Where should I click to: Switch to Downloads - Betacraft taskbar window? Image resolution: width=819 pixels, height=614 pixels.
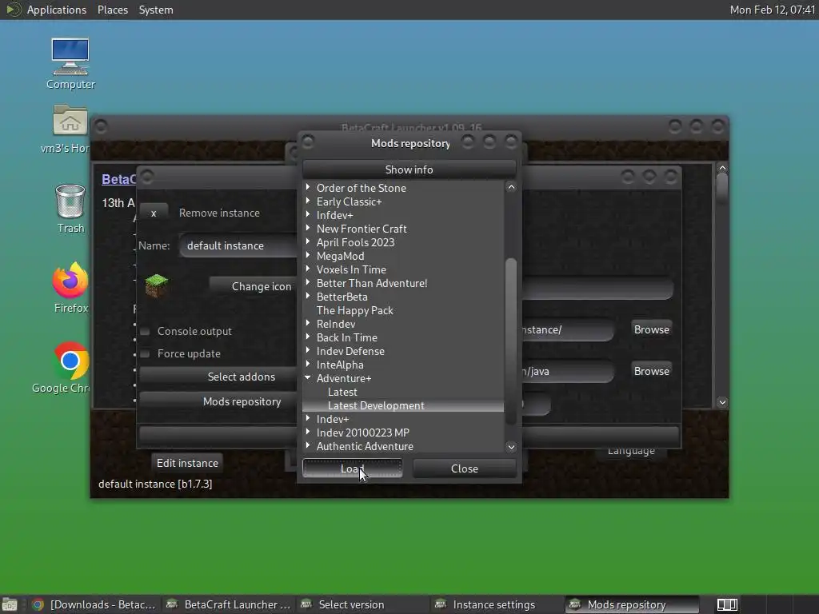[x=94, y=604]
